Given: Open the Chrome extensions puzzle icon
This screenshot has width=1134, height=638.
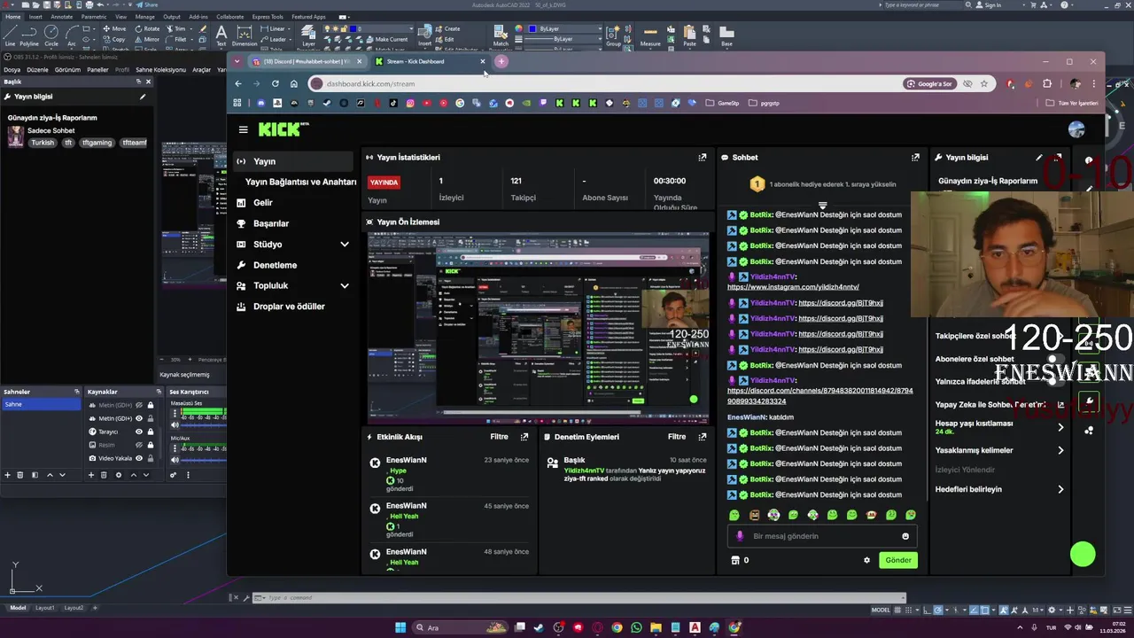Looking at the screenshot, I should pos(1048,83).
